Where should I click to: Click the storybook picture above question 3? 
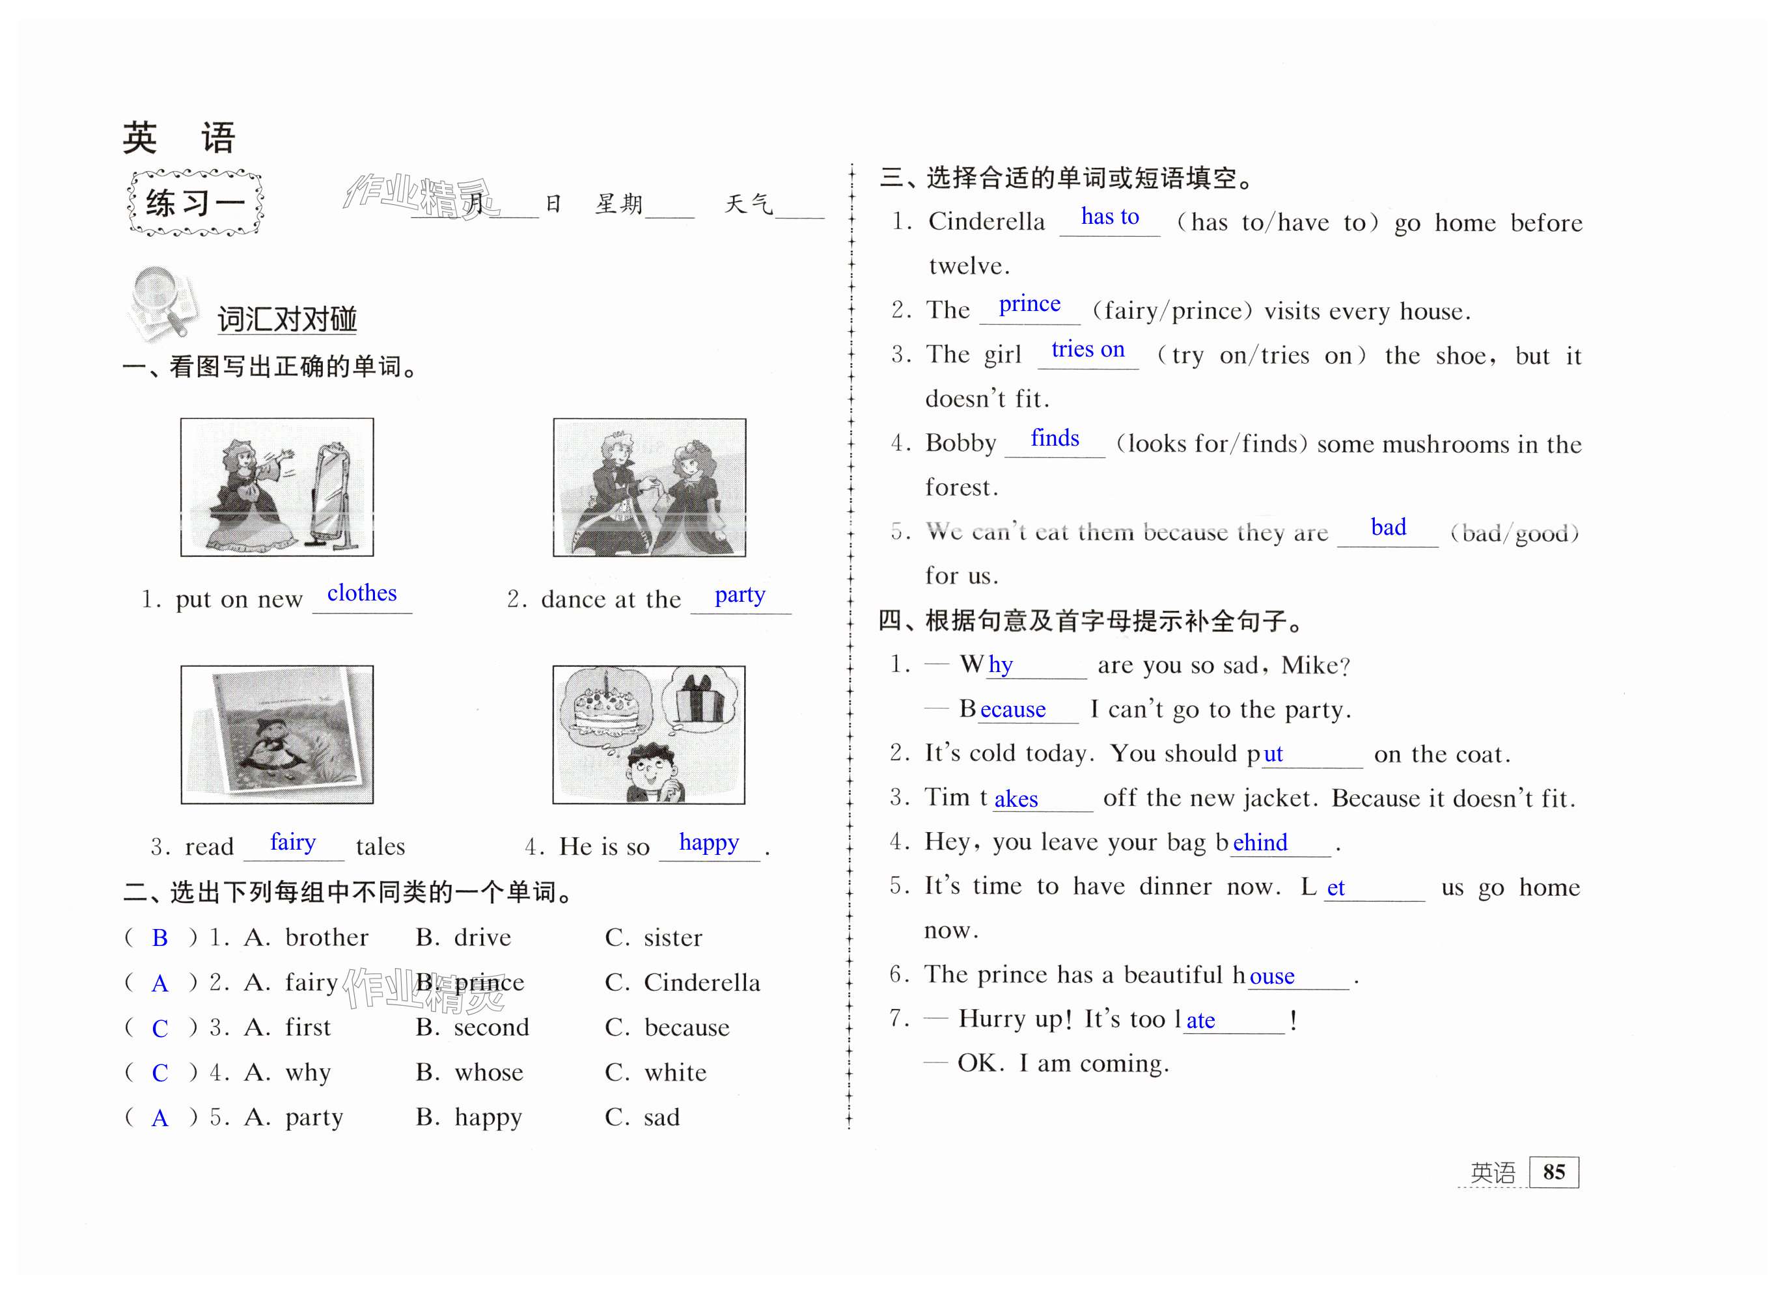click(x=277, y=734)
